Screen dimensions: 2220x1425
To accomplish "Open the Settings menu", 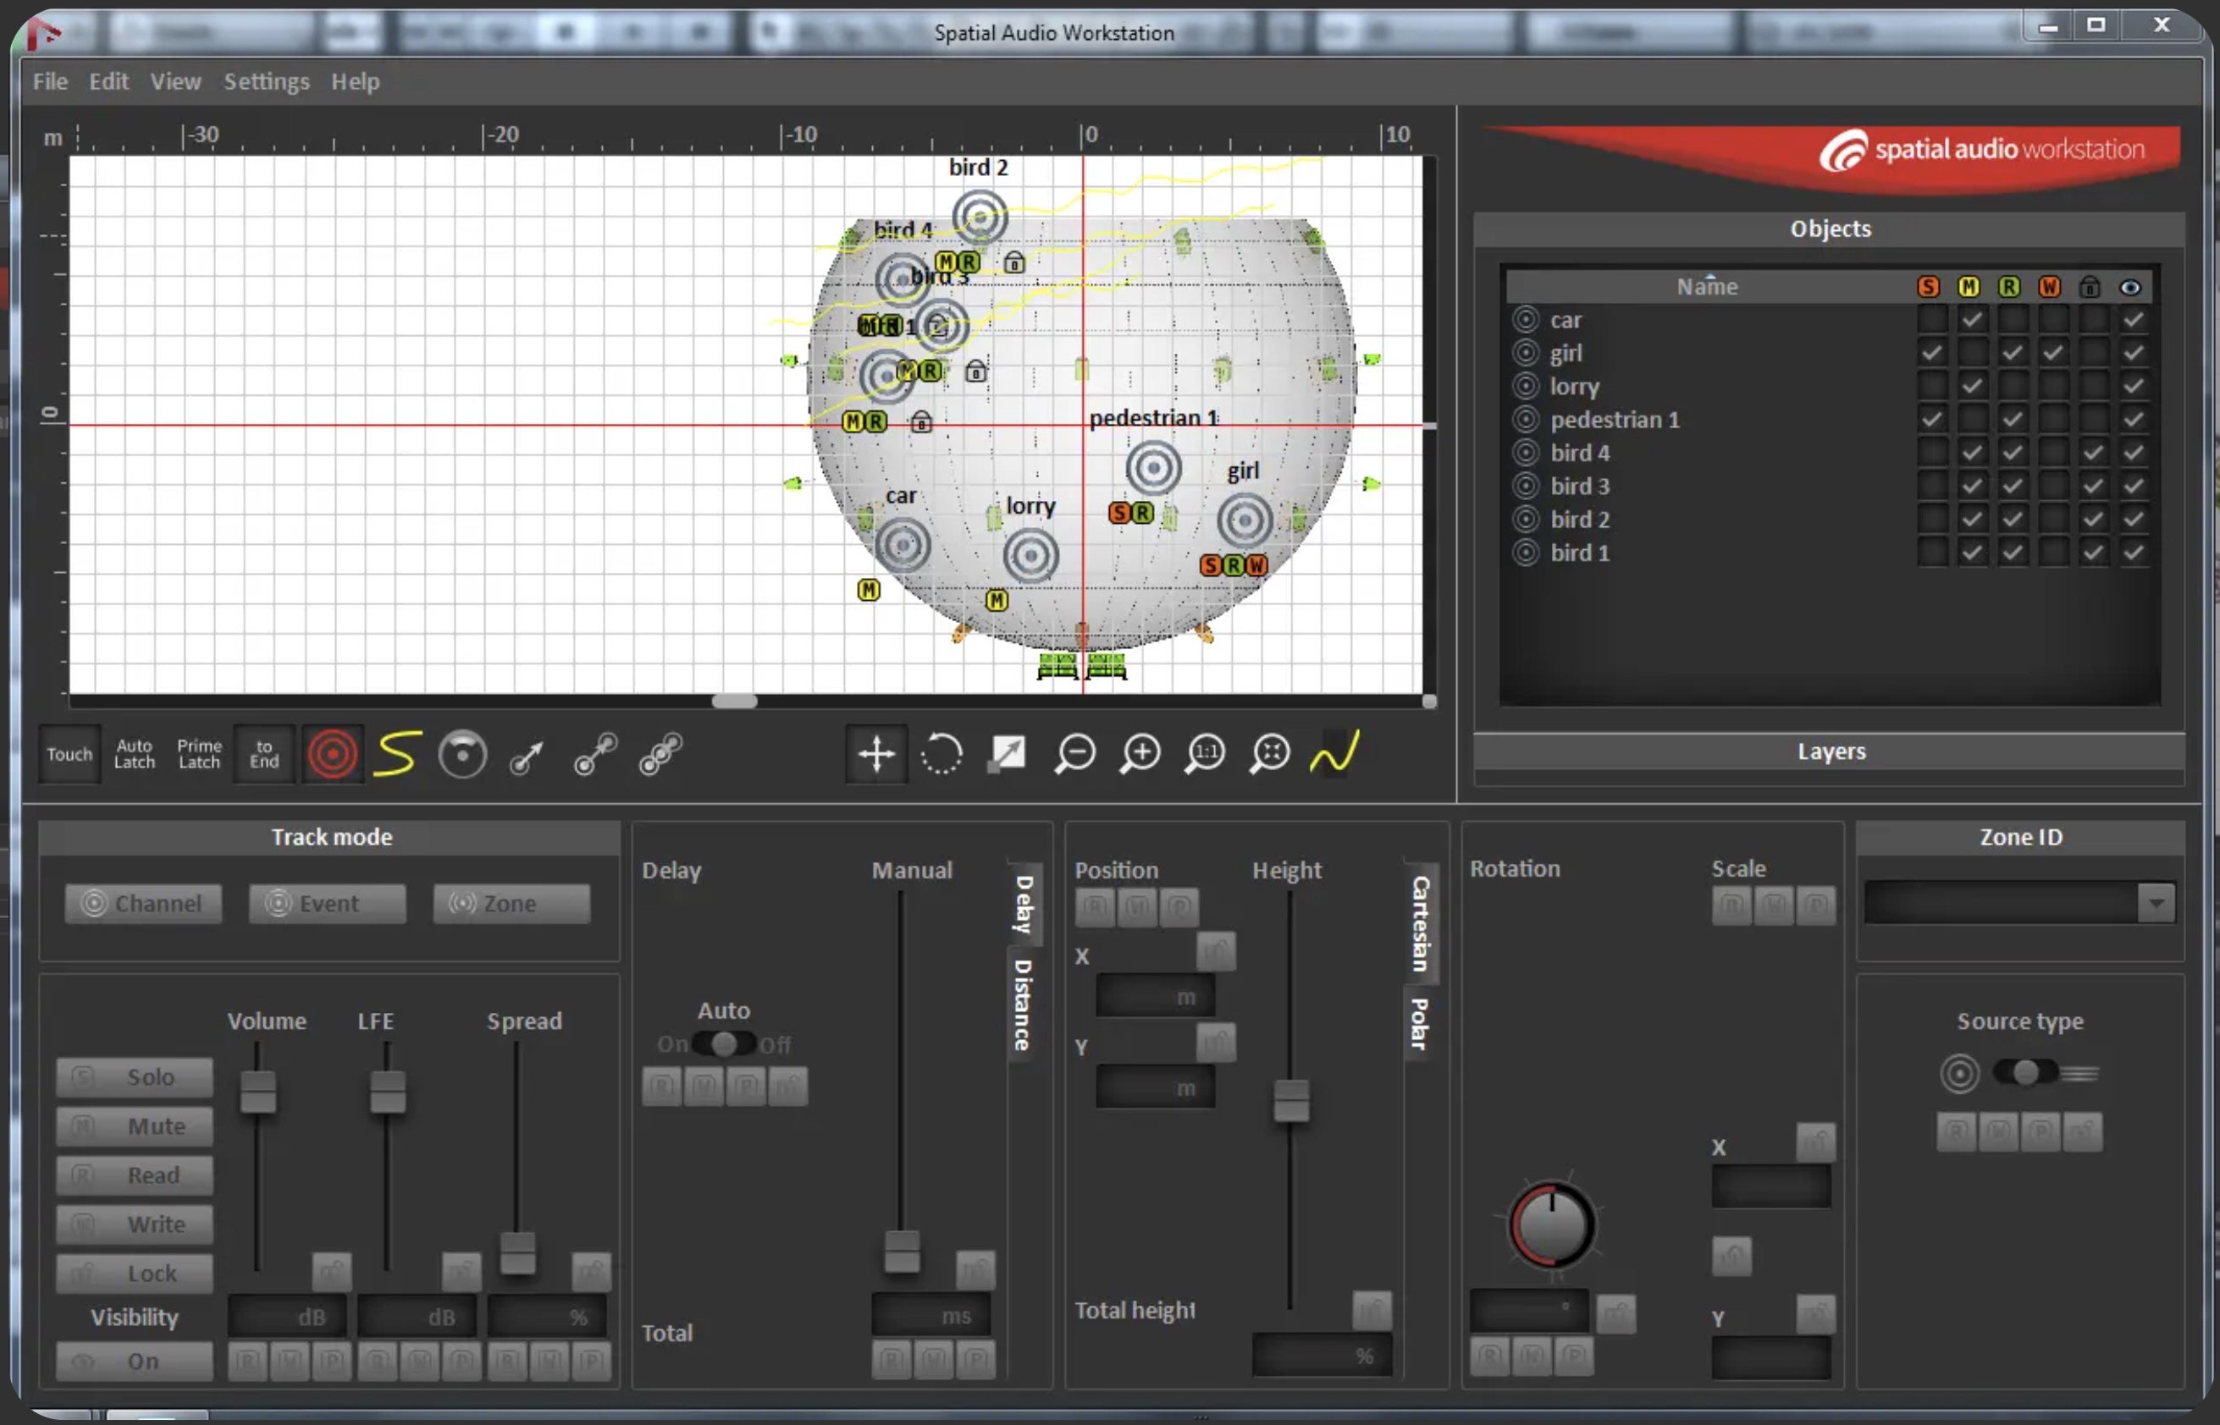I will pos(266,81).
